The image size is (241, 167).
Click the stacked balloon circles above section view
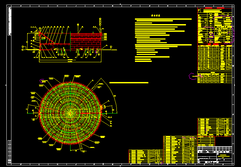click(100, 22)
